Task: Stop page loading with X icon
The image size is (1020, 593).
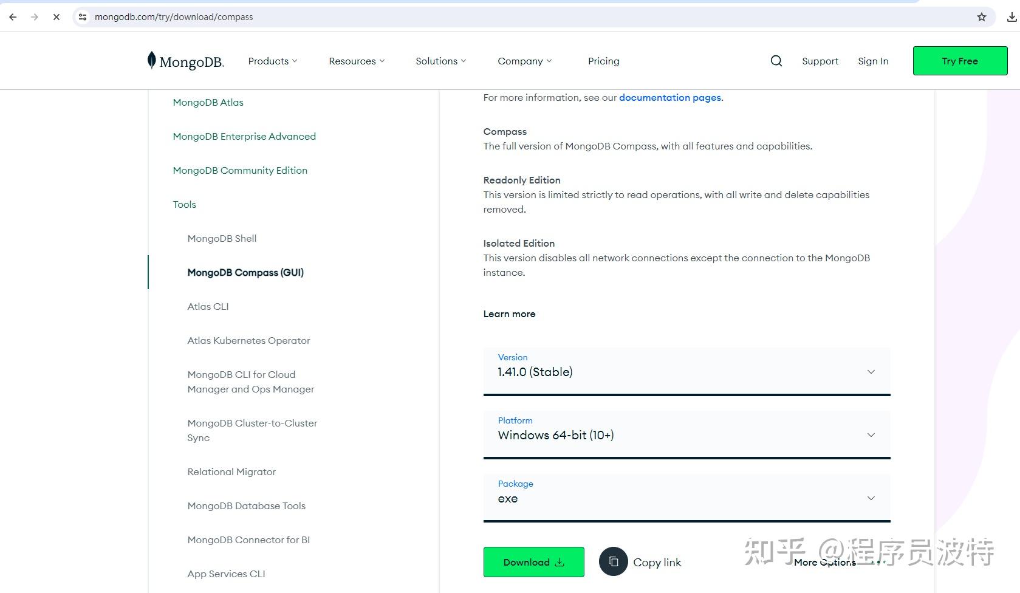Action: tap(56, 17)
